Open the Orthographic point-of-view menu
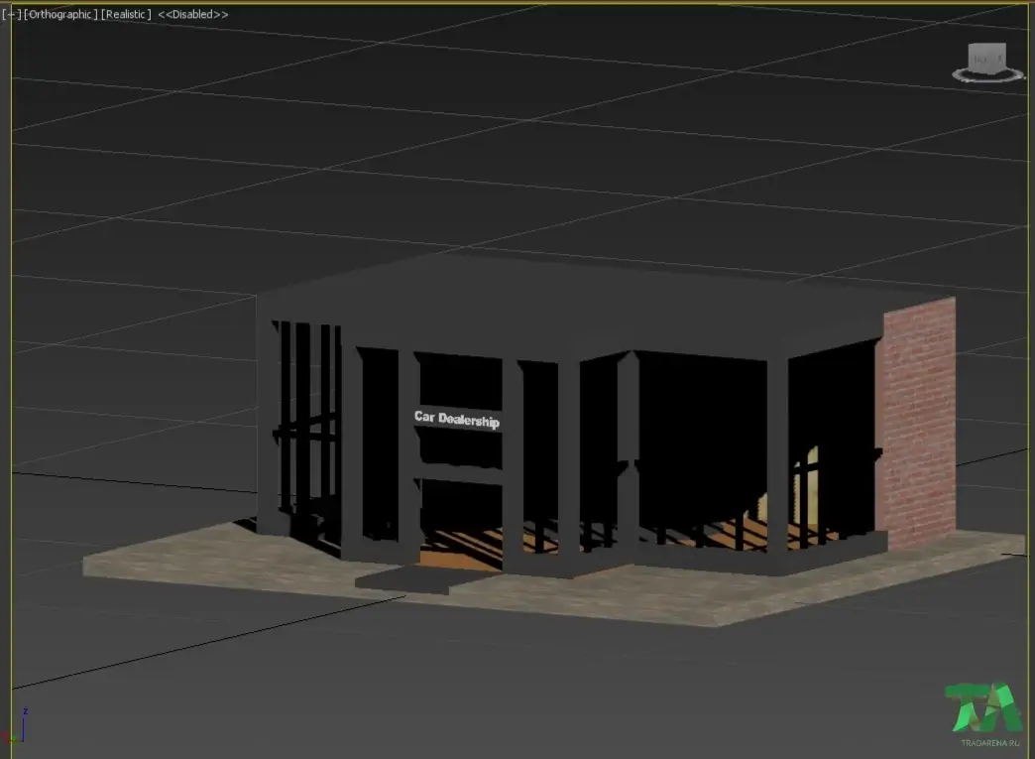1035x759 pixels. pyautogui.click(x=60, y=14)
